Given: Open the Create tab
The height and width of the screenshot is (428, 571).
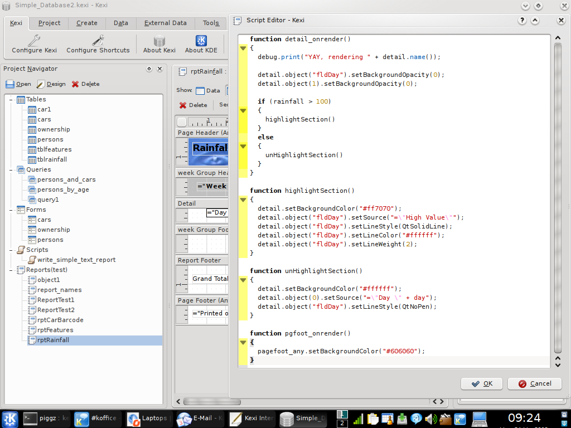Looking at the screenshot, I should [x=86, y=23].
